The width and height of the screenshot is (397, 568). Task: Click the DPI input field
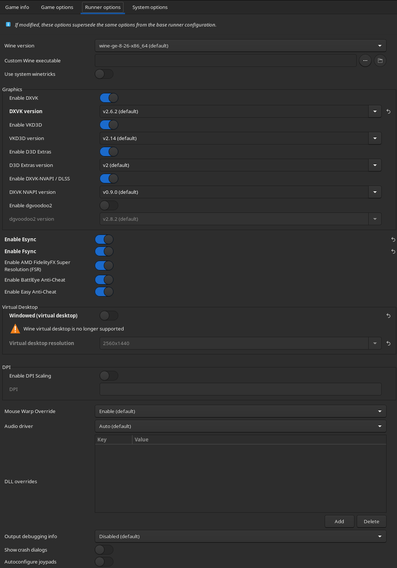[x=241, y=389]
